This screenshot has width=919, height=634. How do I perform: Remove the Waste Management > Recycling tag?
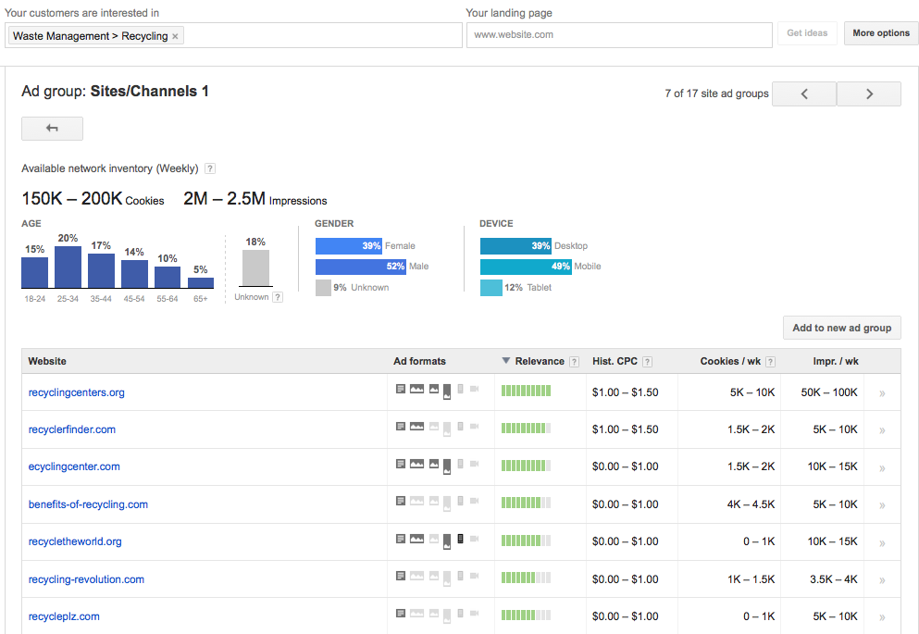[x=176, y=36]
